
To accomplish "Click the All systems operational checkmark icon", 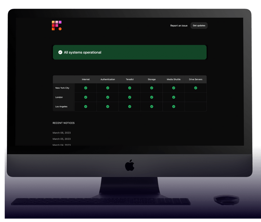I will (x=60, y=52).
